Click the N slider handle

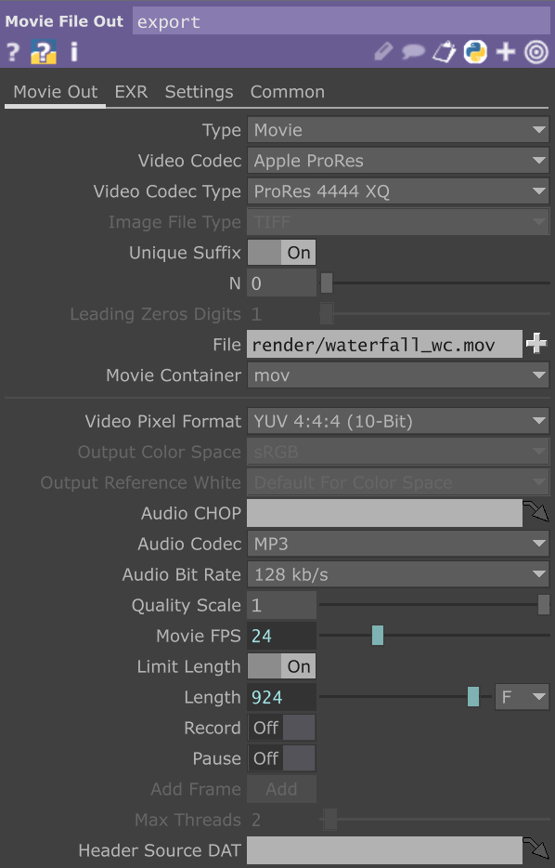[x=327, y=283]
